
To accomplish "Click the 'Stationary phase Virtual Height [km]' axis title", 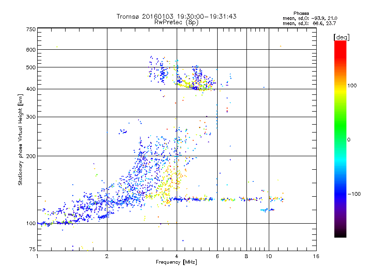I will coord(20,139).
